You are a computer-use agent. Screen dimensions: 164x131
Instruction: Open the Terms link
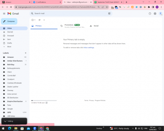point(86,101)
